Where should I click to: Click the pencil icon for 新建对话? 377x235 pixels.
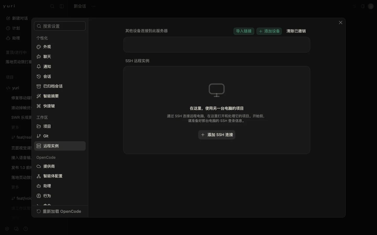(x=8, y=18)
